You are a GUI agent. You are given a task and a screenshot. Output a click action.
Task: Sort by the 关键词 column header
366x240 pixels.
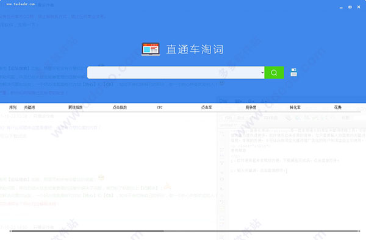click(x=29, y=107)
